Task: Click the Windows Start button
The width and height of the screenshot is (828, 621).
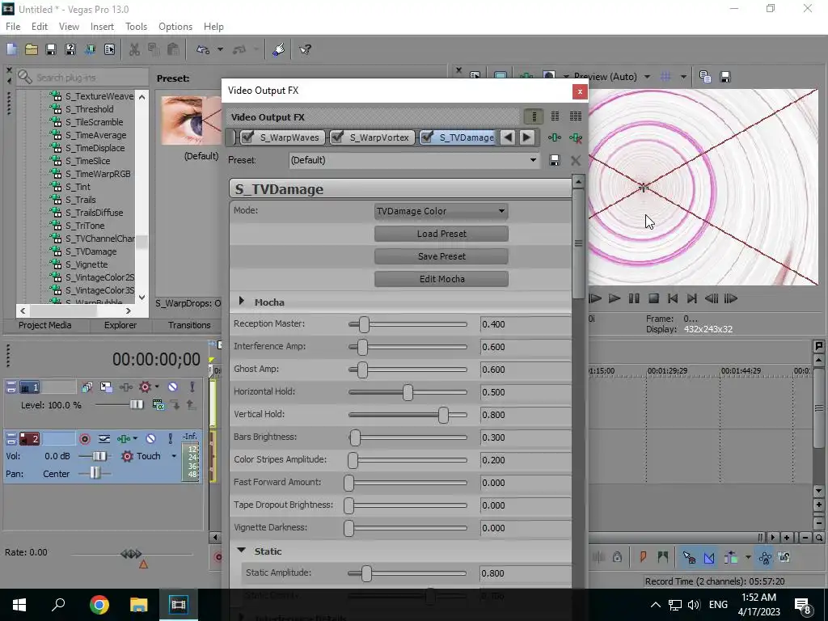Action: point(19,605)
